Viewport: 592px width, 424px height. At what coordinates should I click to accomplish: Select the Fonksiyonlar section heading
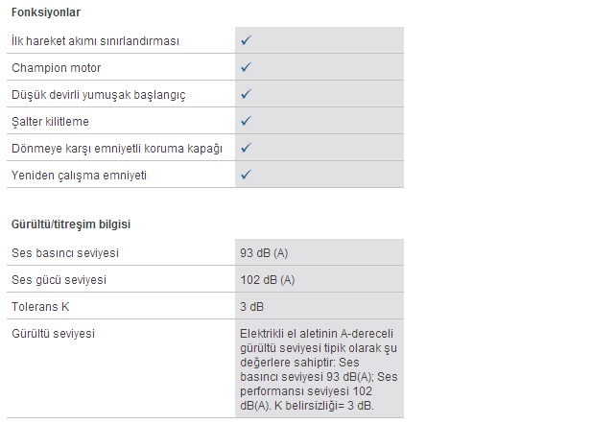46,12
